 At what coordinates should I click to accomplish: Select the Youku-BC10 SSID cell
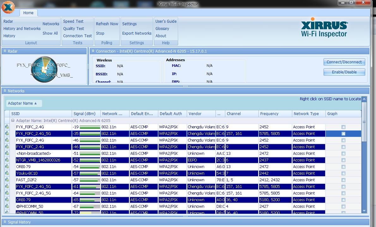point(43,173)
